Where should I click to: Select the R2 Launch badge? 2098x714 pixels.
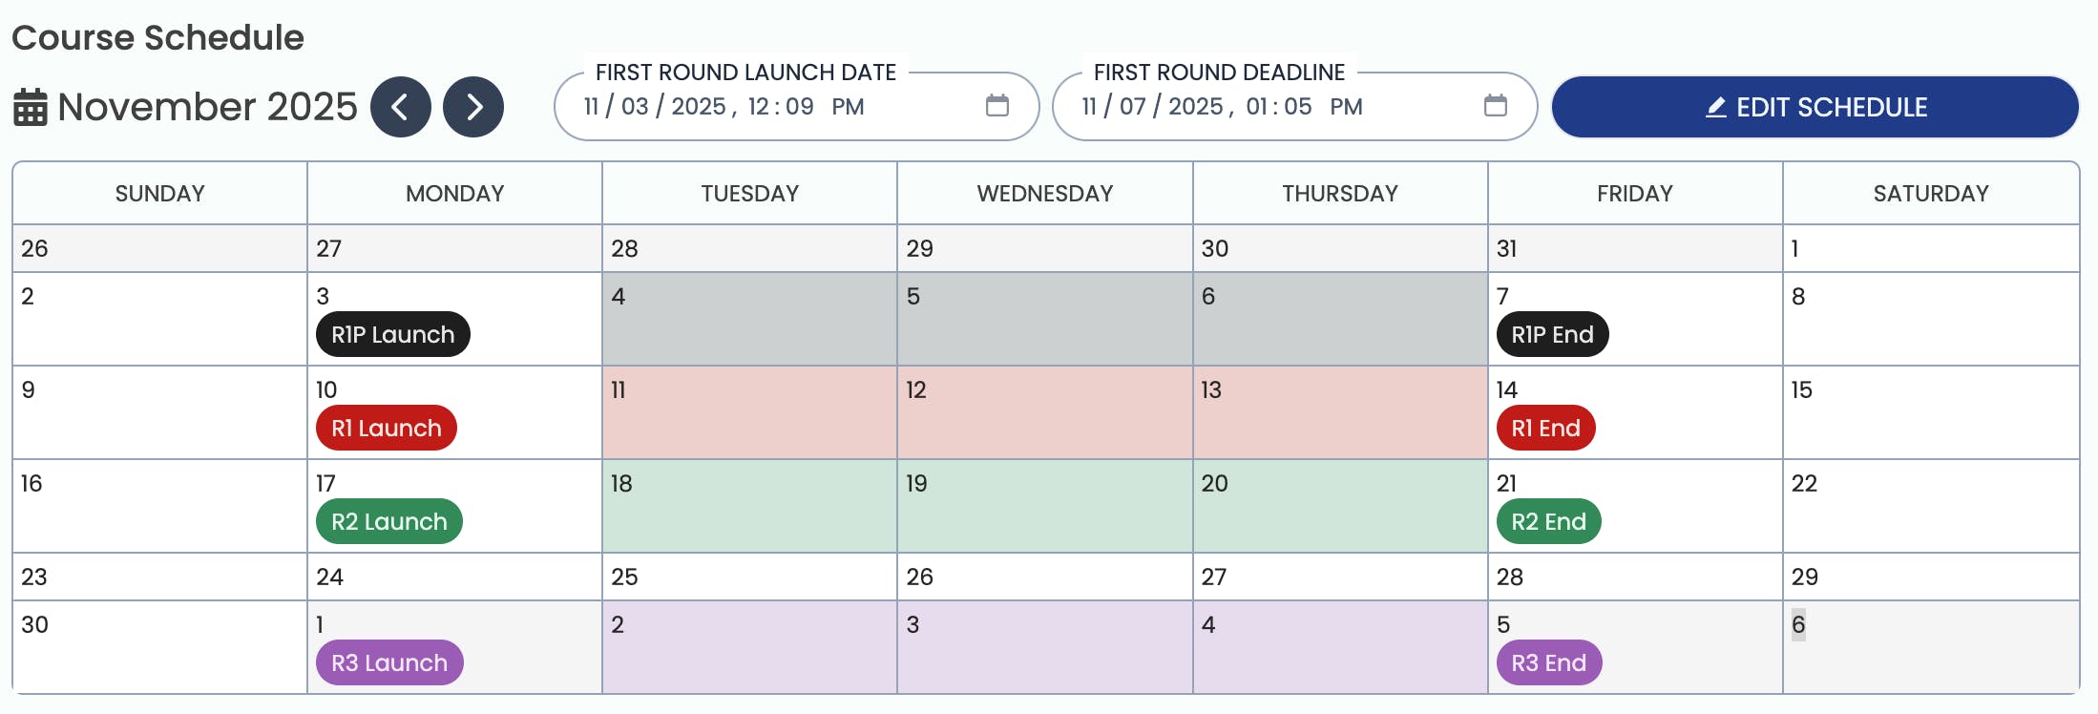pos(388,521)
